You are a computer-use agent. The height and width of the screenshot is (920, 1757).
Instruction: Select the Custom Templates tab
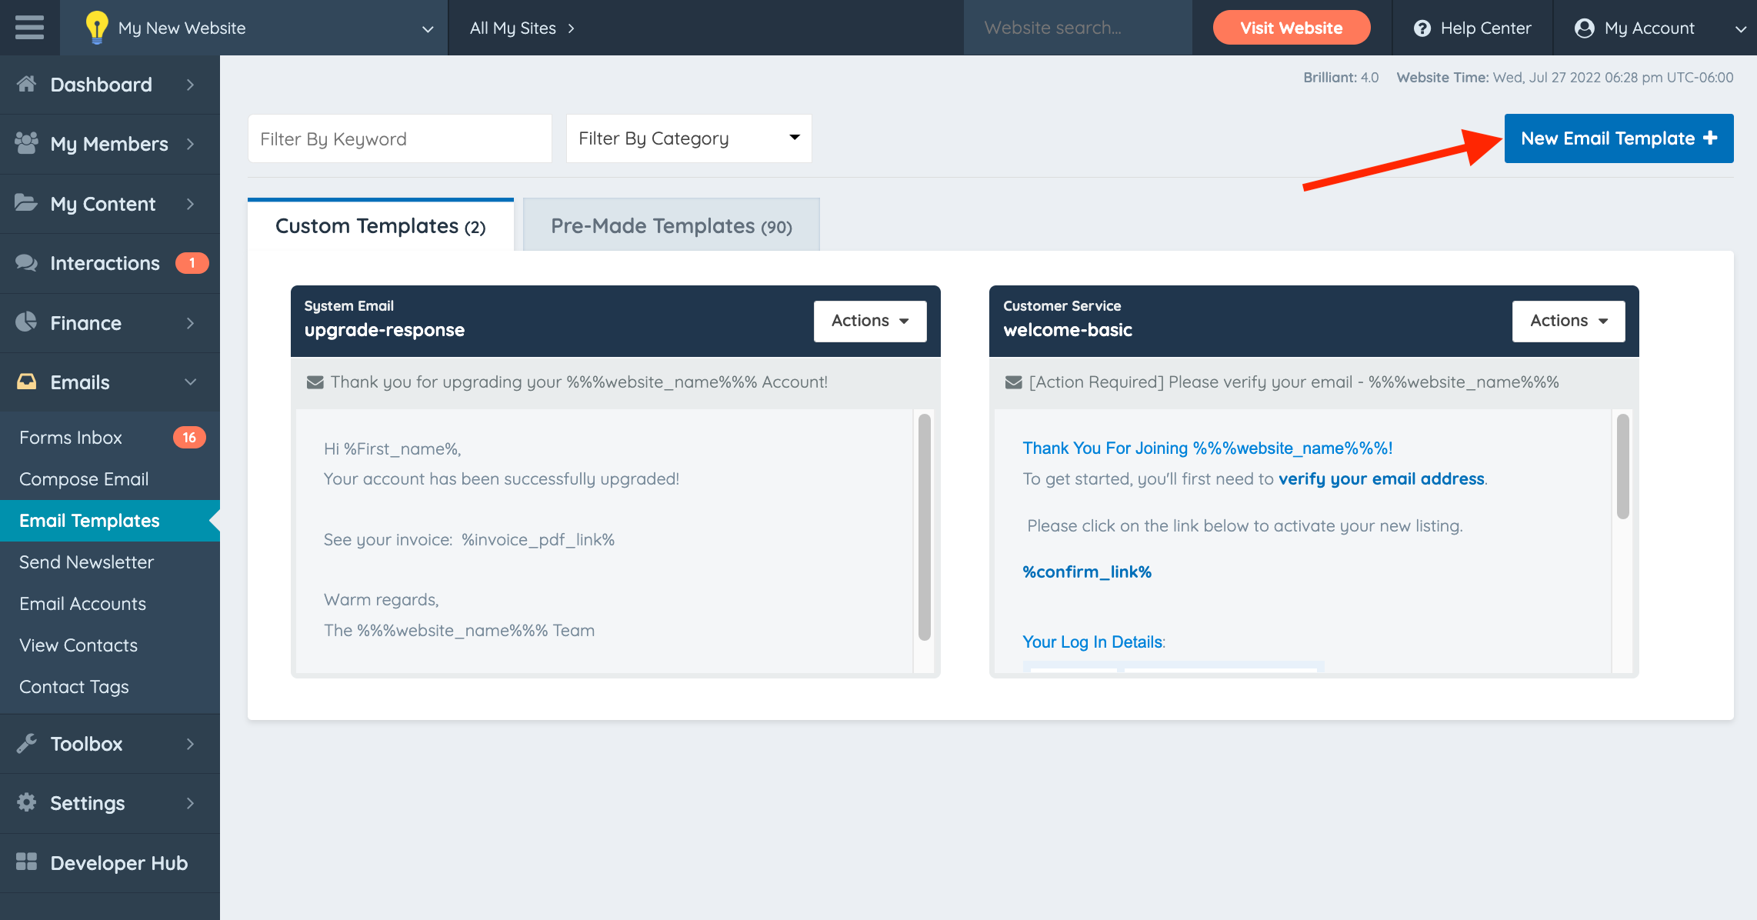(x=380, y=225)
